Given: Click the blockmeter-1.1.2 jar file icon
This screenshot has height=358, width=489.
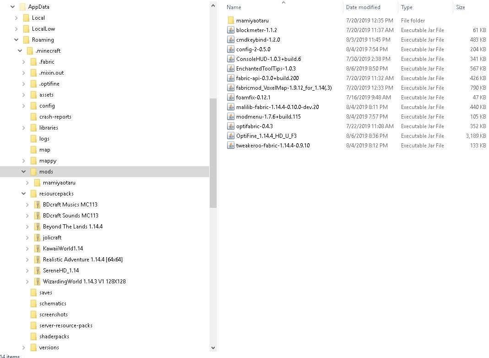Looking at the screenshot, I should (x=230, y=30).
